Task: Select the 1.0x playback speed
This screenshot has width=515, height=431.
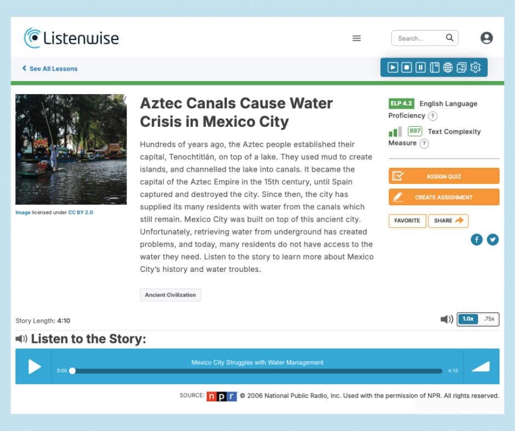Action: tap(468, 319)
